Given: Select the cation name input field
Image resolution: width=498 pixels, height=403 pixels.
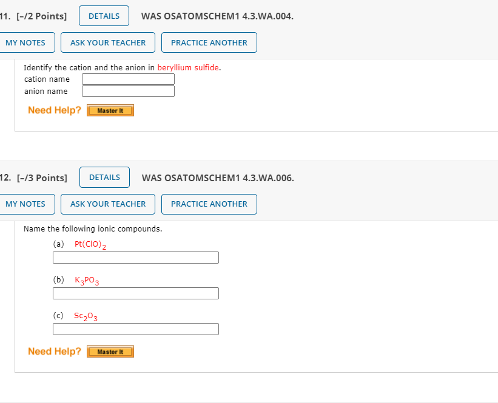Looking at the screenshot, I should 128,79.
